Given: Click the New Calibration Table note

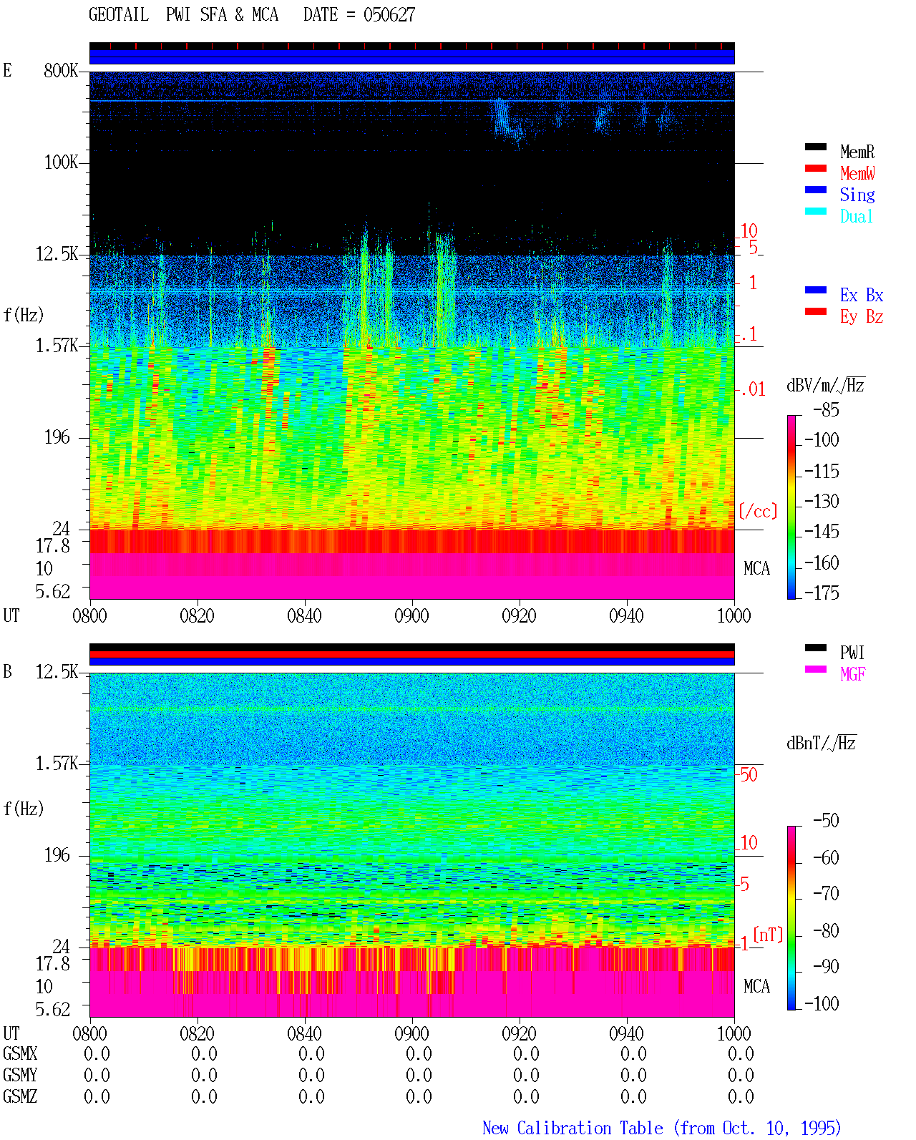Looking at the screenshot, I should [x=662, y=1129].
